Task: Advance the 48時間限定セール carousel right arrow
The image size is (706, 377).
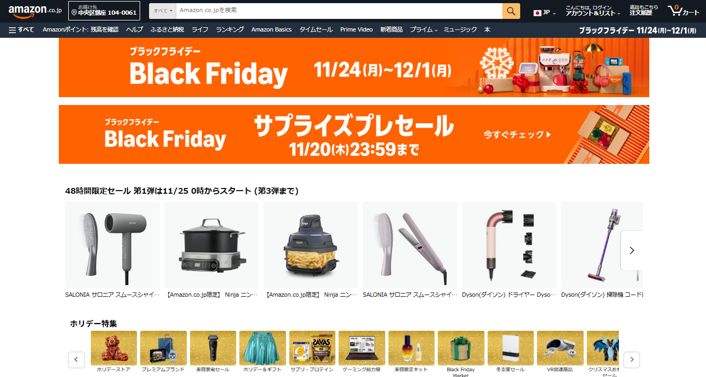Action: tap(631, 250)
